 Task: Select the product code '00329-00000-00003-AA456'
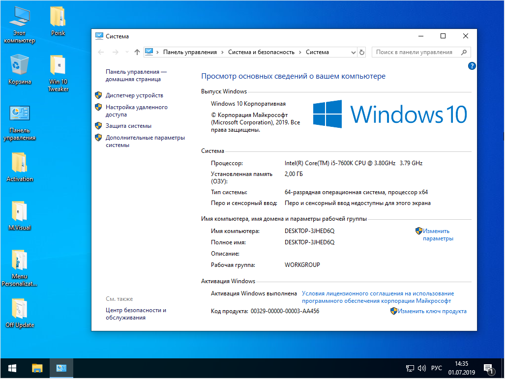click(x=285, y=311)
